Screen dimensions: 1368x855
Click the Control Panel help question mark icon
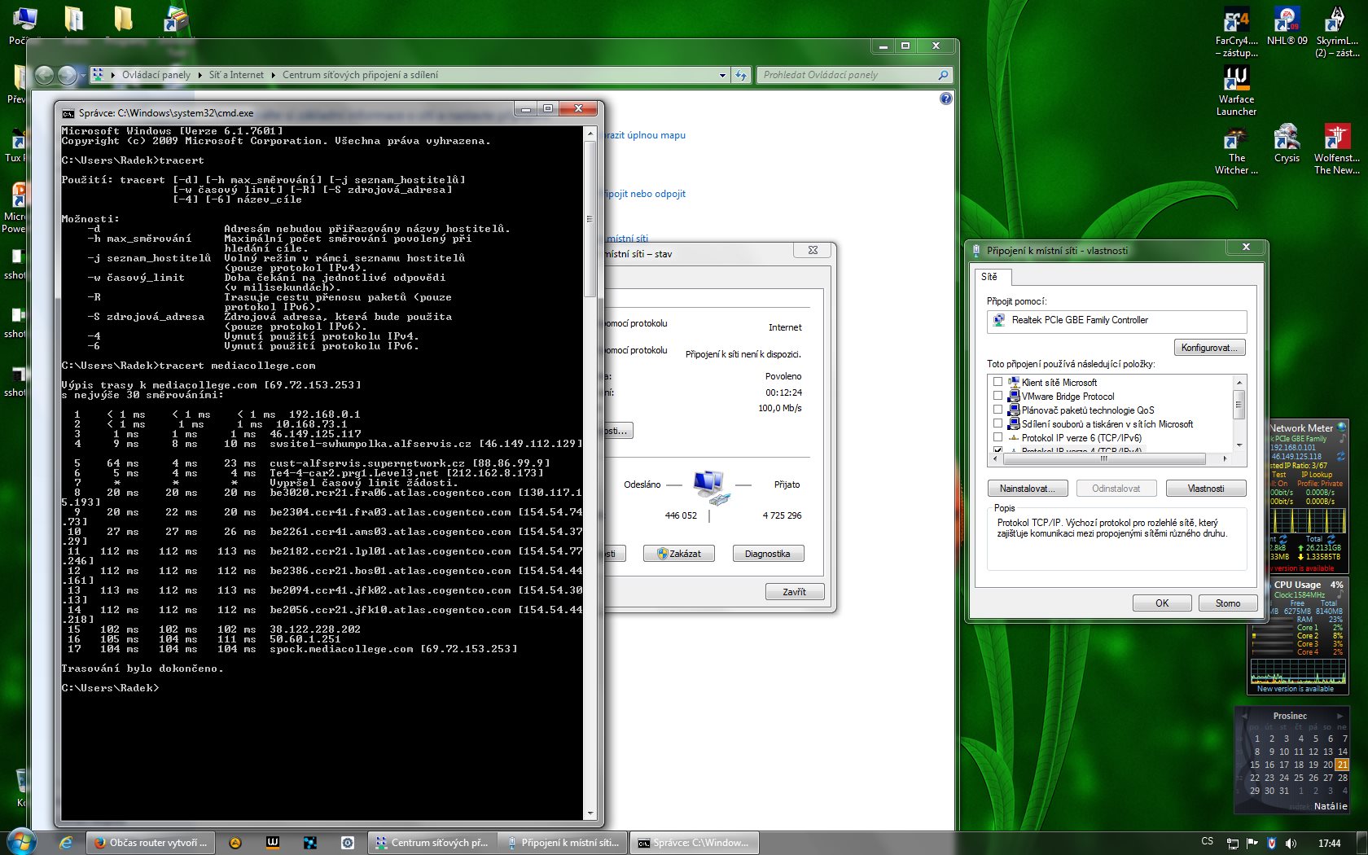(x=945, y=99)
